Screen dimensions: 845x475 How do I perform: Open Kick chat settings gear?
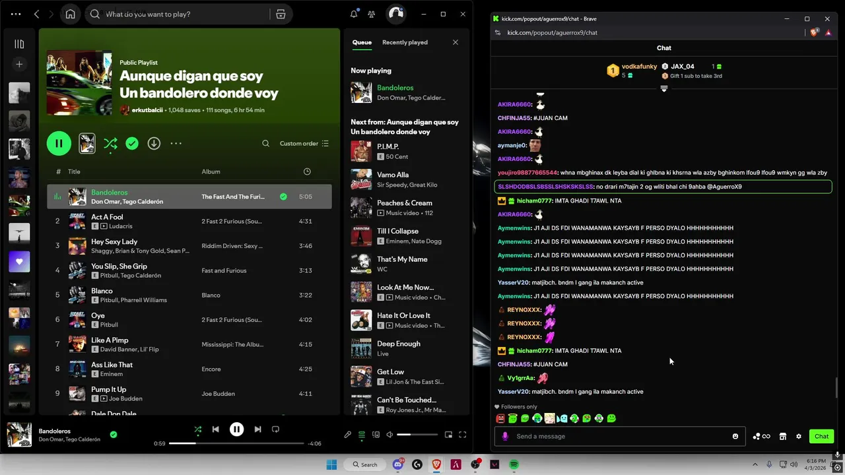click(799, 436)
